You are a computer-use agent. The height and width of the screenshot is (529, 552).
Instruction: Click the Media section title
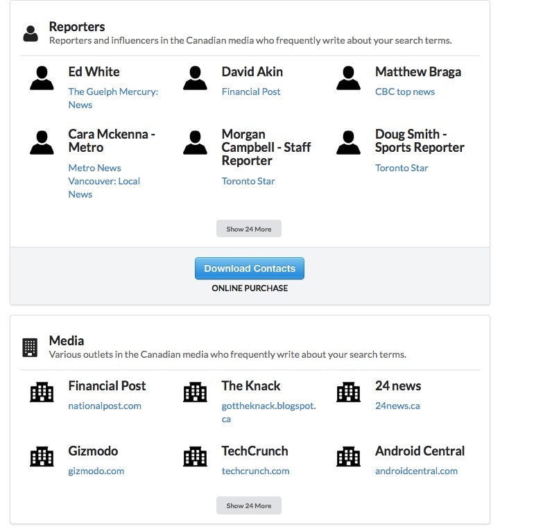(67, 340)
